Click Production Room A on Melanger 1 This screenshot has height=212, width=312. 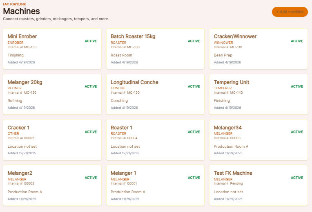point(128,192)
